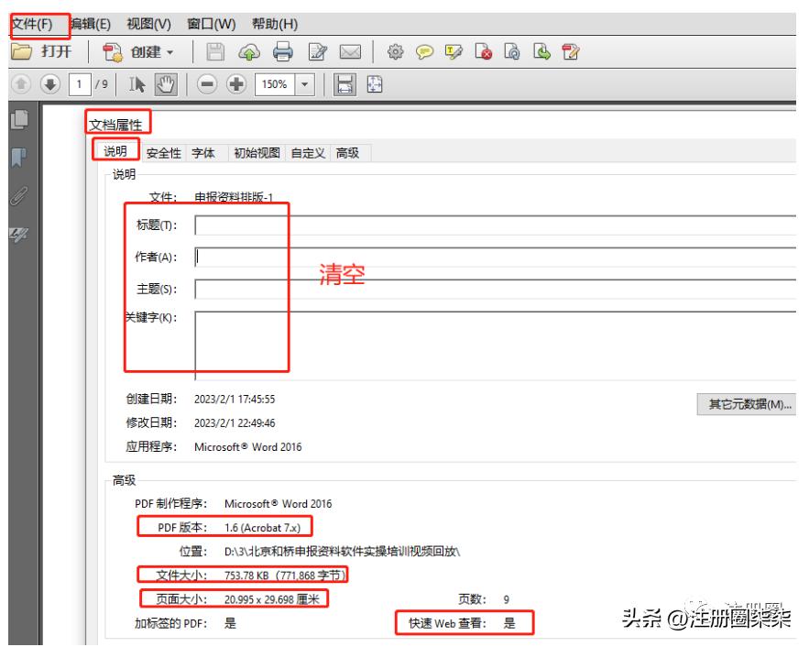Click the sticky note comment icon
The width and height of the screenshot is (809, 647).
coord(426,53)
